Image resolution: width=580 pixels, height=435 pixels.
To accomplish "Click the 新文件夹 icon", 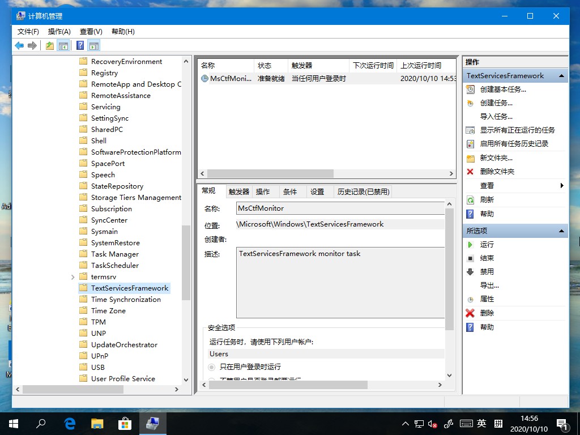I will tap(470, 157).
